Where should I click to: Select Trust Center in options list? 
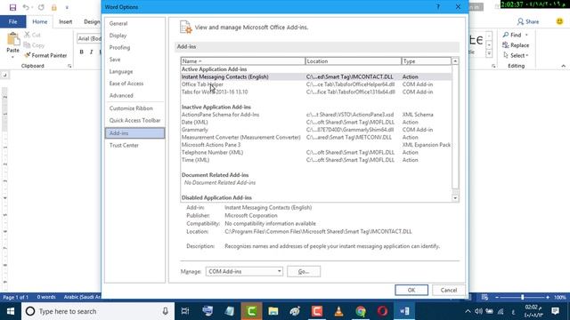coord(134,145)
